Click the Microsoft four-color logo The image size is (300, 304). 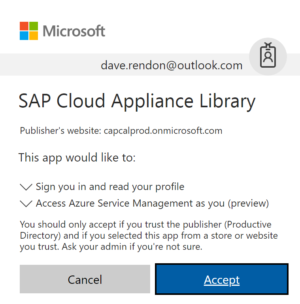29,31
